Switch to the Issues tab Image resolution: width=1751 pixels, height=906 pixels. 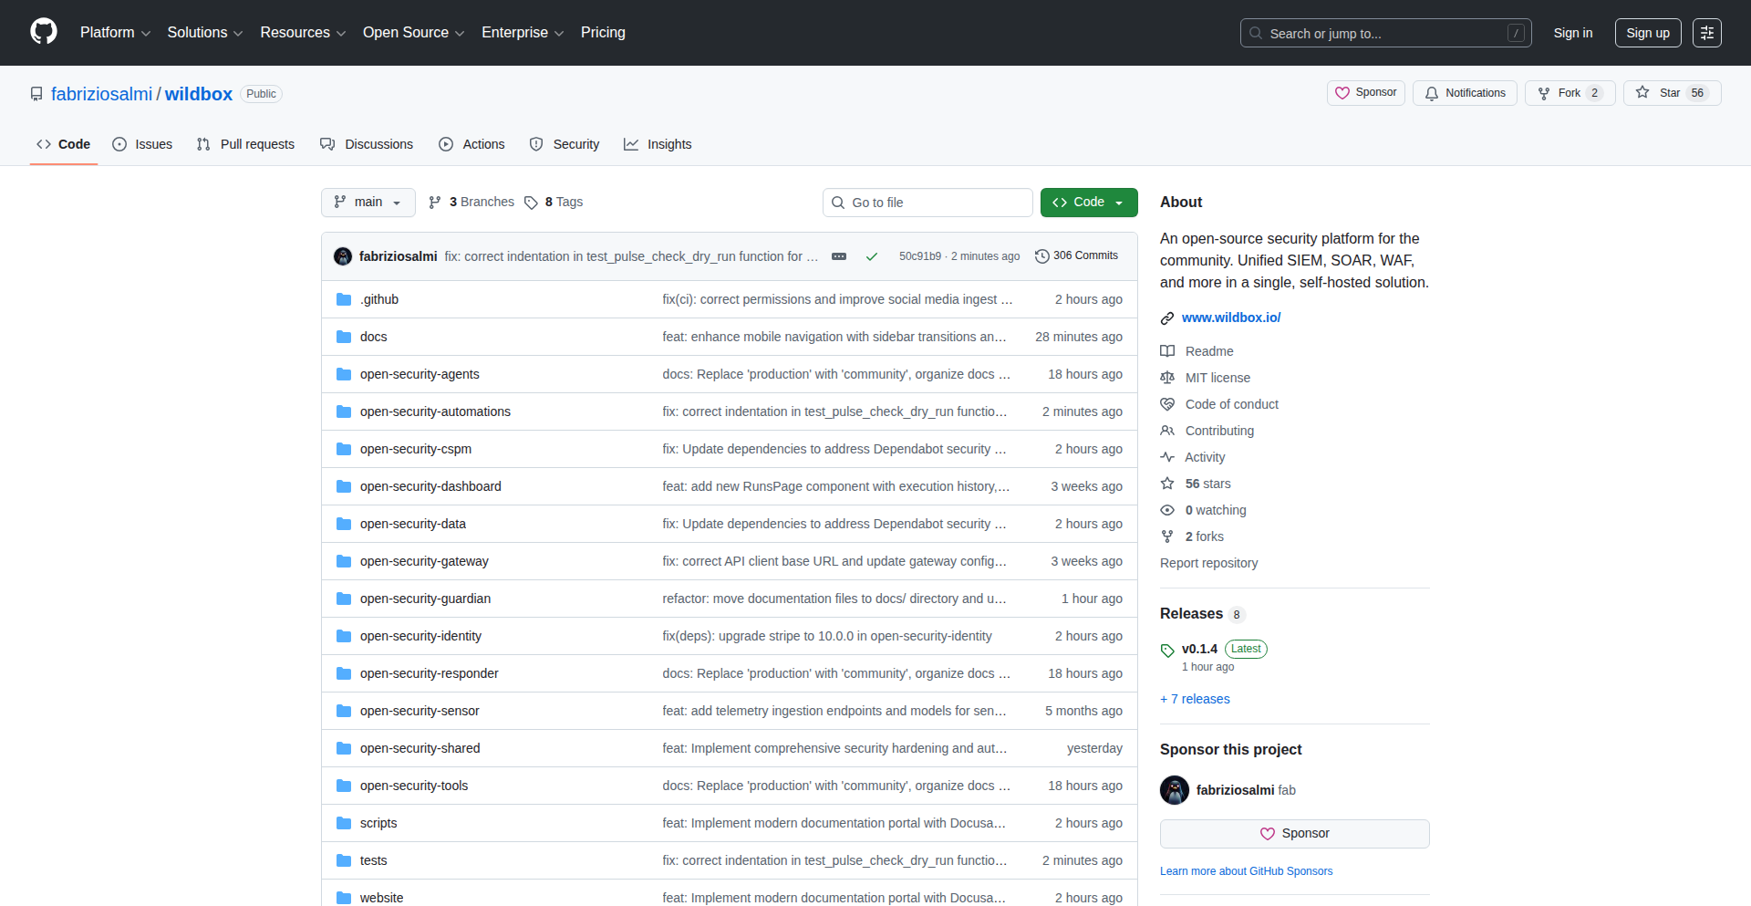(142, 144)
